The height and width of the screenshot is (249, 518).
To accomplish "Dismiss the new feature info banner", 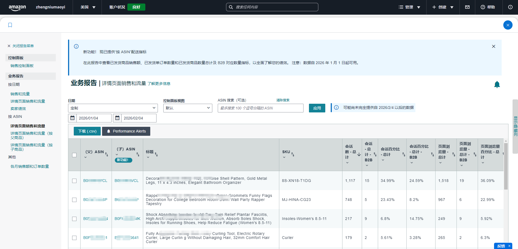I will pyautogui.click(x=494, y=46).
